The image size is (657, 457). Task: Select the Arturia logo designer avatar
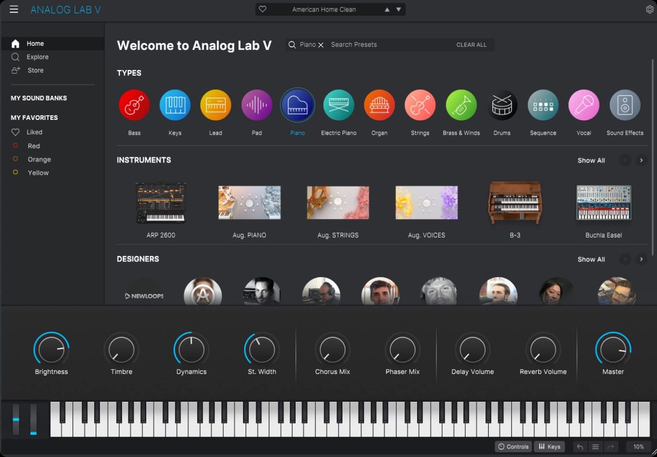[x=203, y=292]
